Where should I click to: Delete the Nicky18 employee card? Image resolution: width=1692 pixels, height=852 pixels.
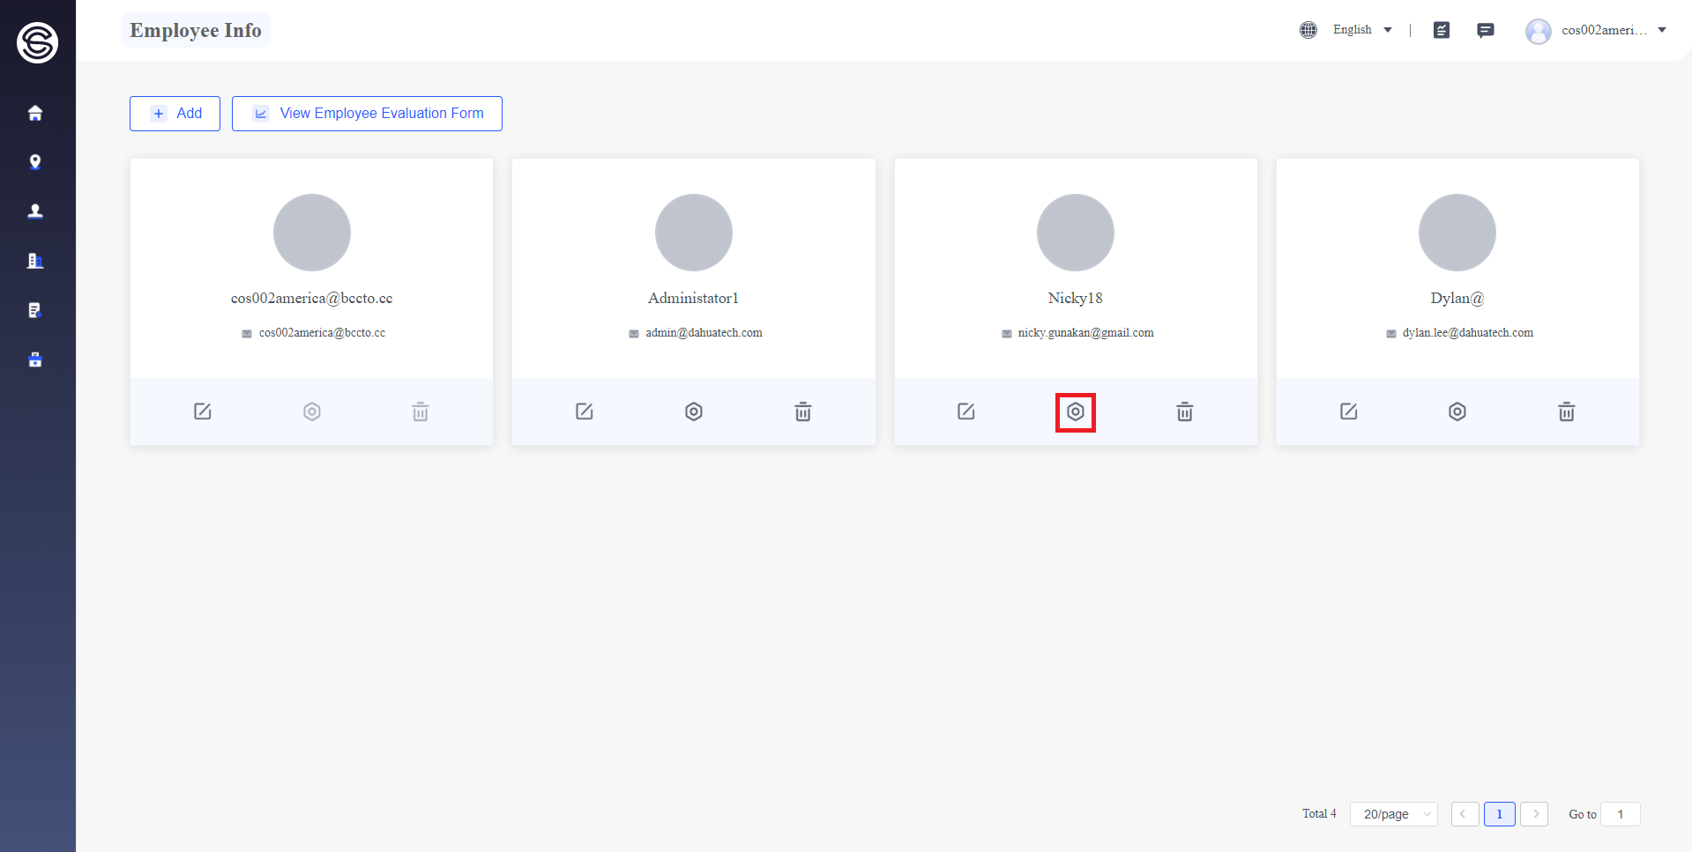(x=1185, y=411)
